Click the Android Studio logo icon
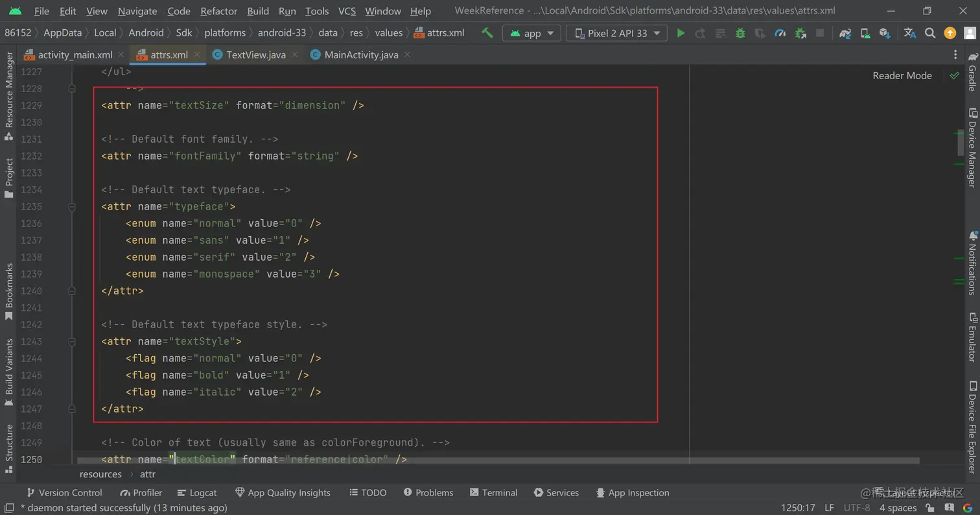 [x=16, y=11]
